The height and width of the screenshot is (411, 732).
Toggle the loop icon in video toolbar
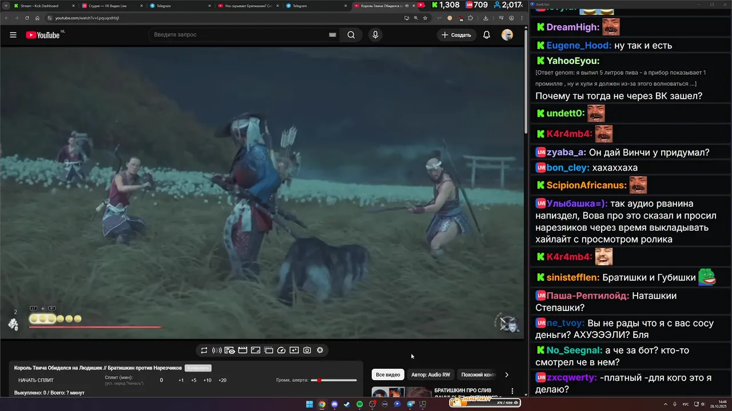pyautogui.click(x=204, y=350)
